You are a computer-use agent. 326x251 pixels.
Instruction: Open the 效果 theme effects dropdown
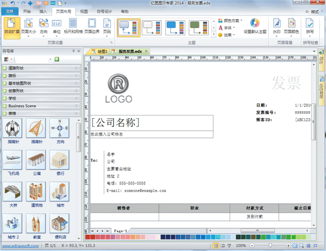[x=227, y=35]
